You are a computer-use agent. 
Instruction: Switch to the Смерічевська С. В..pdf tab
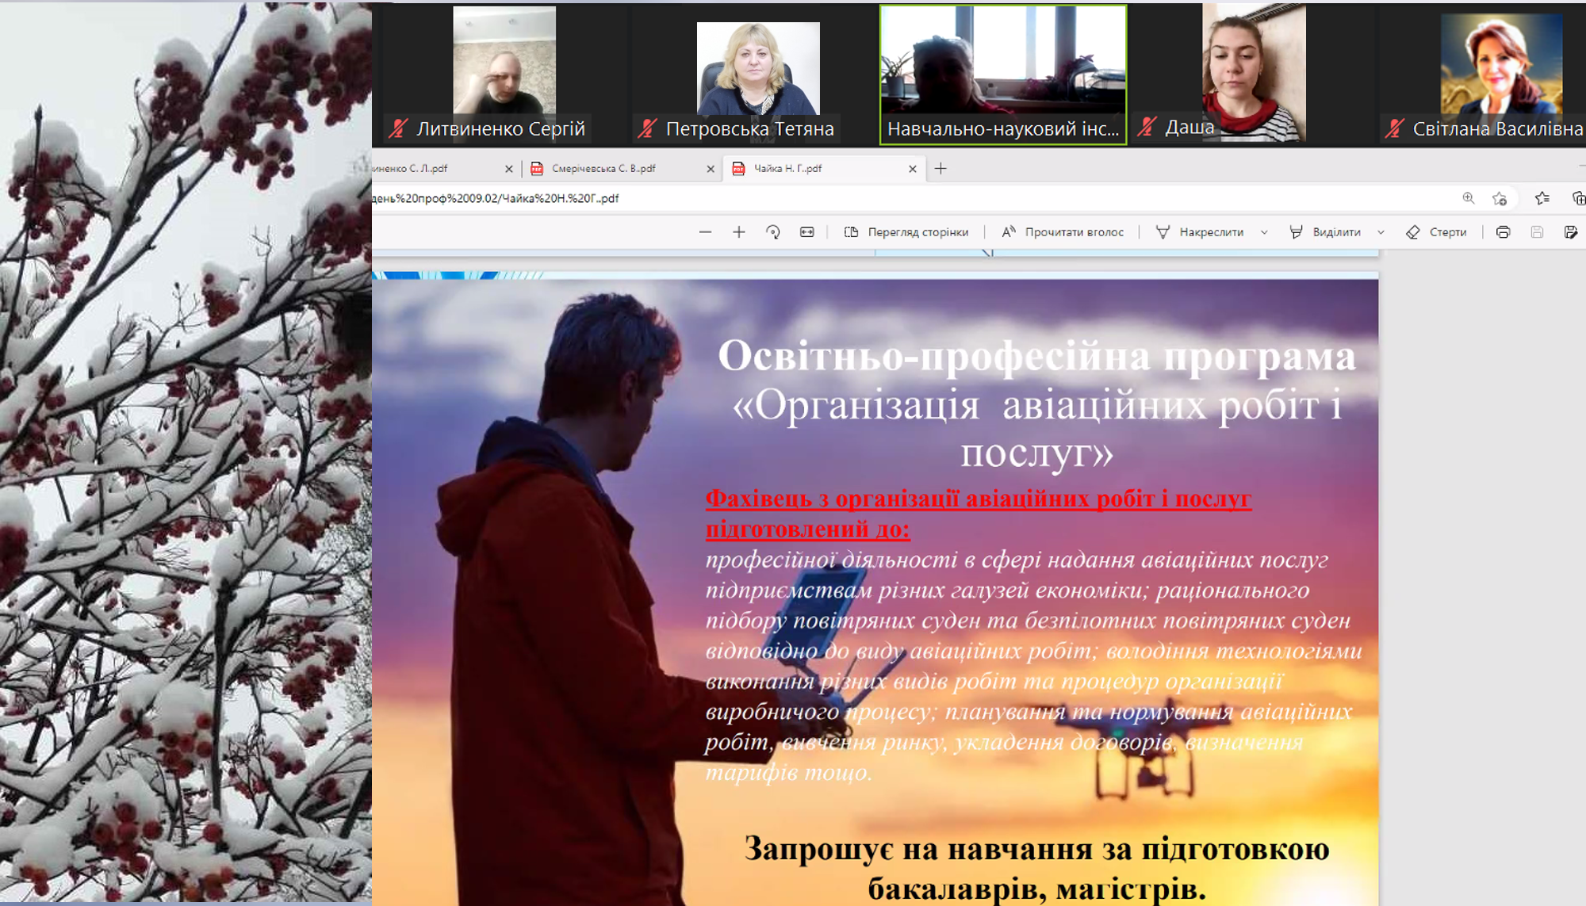604,168
